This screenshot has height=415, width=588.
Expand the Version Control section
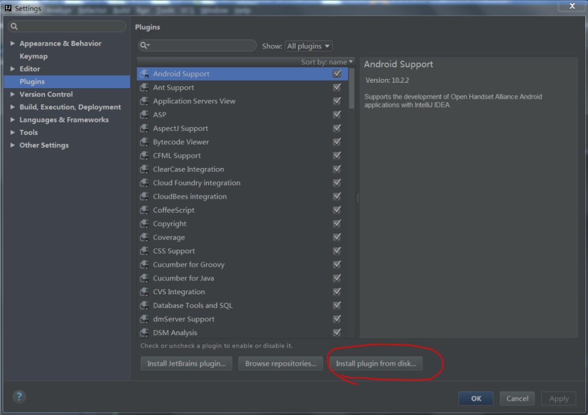point(13,95)
